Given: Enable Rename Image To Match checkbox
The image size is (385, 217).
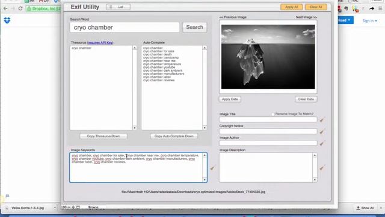Looking at the screenshot, I should (x=273, y=114).
